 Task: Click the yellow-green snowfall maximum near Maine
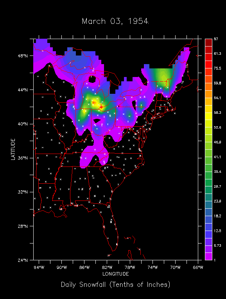point(163,77)
